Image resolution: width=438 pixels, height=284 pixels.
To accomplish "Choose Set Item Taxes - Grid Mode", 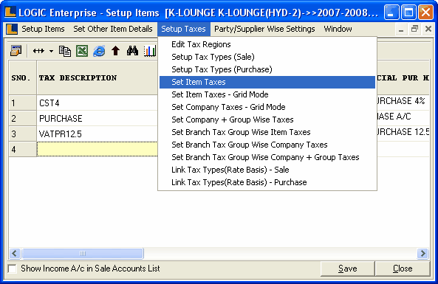I will tap(267, 94).
